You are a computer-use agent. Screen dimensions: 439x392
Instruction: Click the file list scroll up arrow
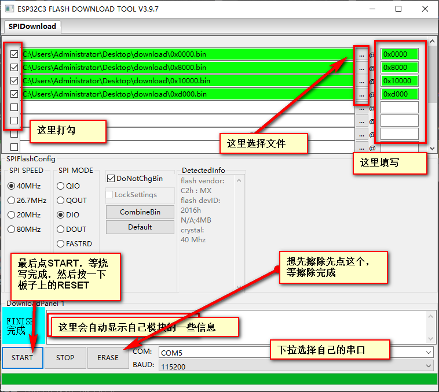point(432,42)
